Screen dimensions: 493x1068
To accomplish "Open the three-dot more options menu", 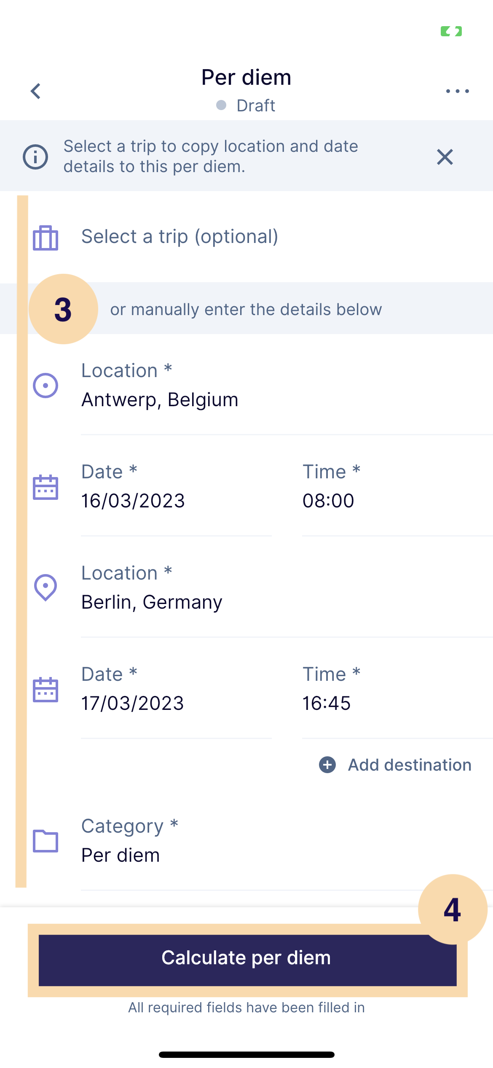I will tap(457, 91).
